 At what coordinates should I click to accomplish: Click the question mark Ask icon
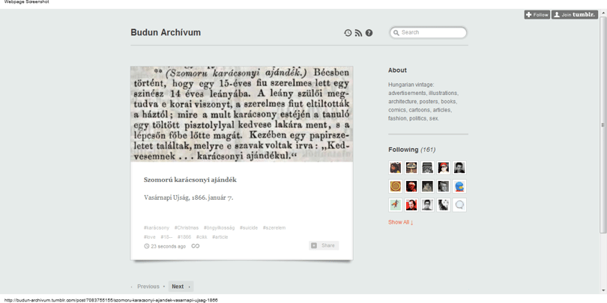369,33
